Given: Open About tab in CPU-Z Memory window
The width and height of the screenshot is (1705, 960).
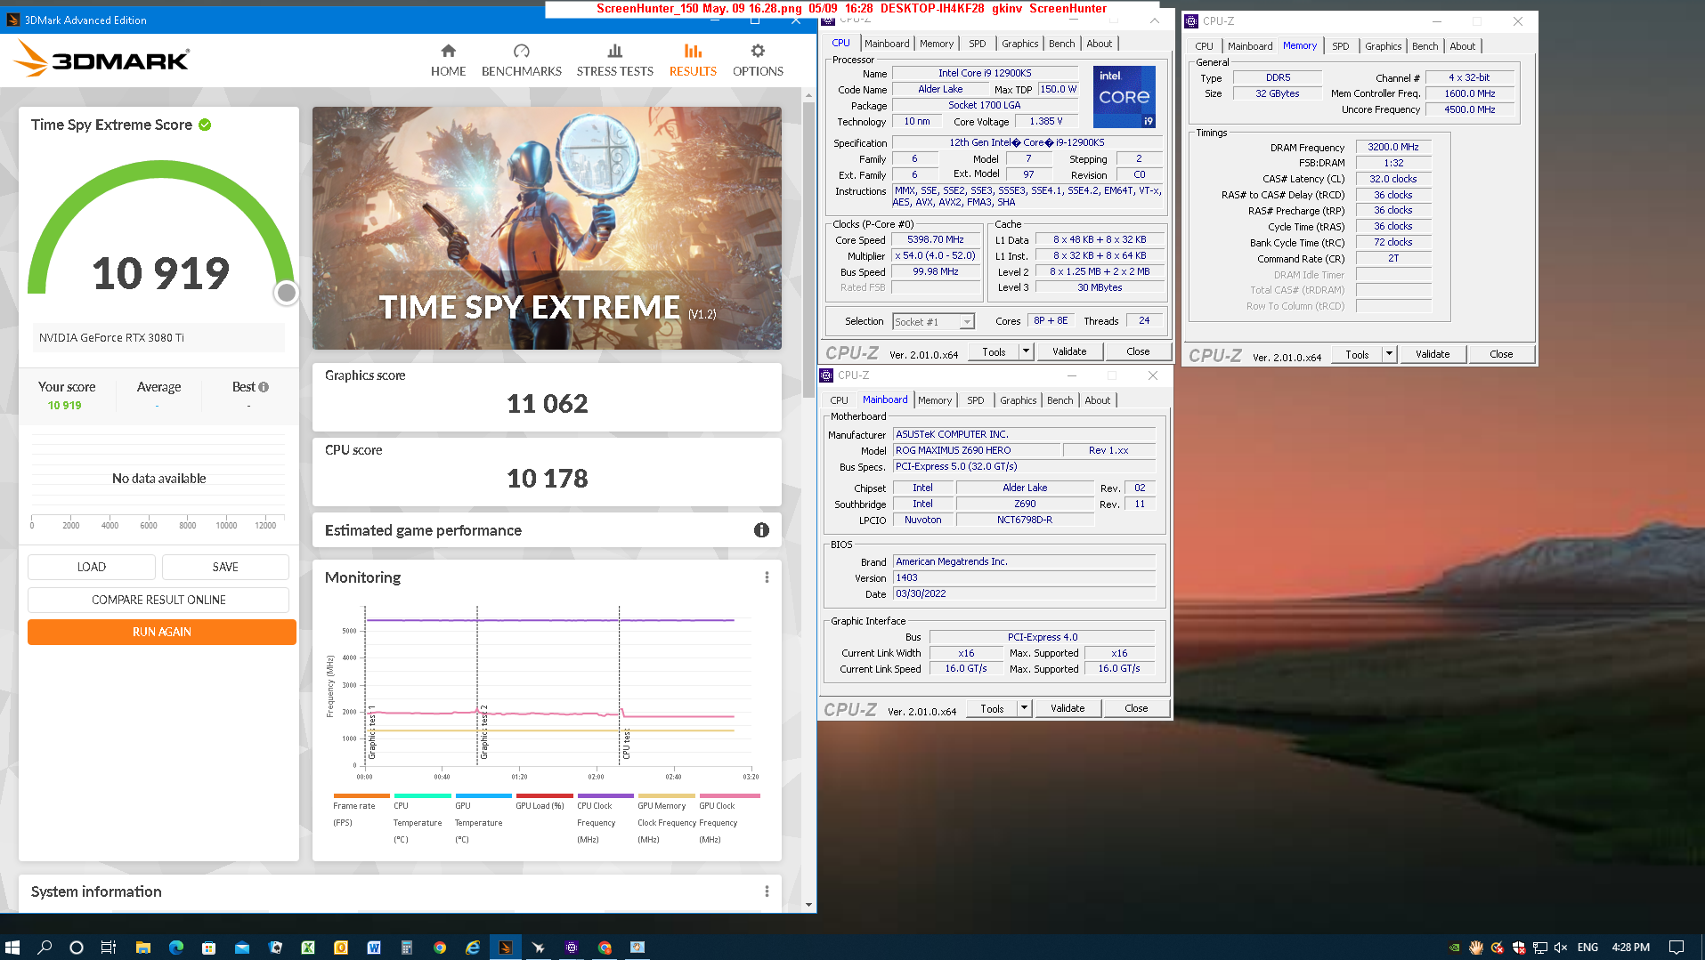Looking at the screenshot, I should 1462,46.
